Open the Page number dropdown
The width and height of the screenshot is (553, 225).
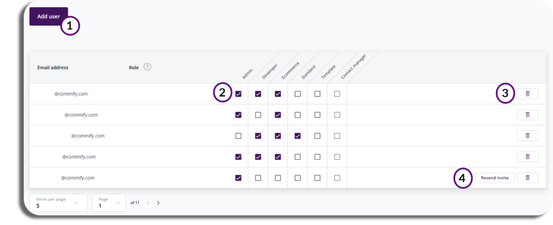click(109, 203)
